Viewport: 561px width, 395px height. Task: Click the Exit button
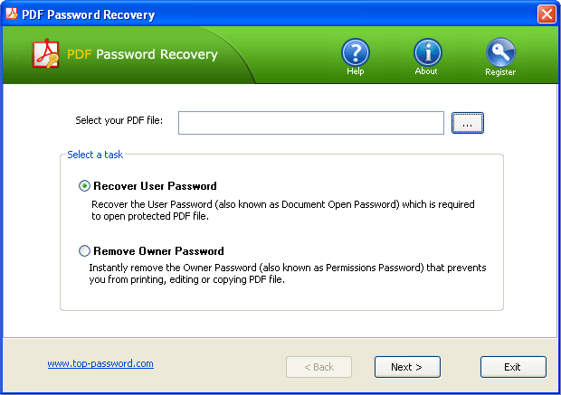tap(513, 367)
